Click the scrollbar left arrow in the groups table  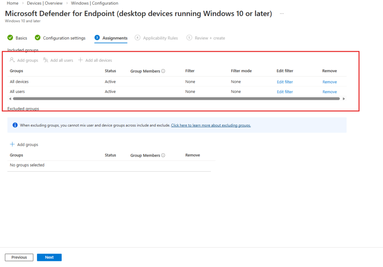10,99
